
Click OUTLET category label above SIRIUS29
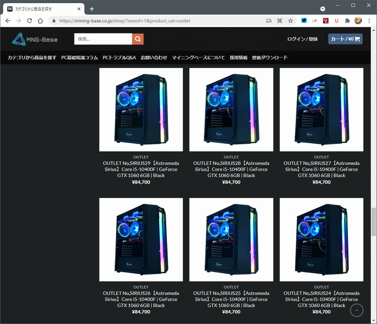click(141, 157)
